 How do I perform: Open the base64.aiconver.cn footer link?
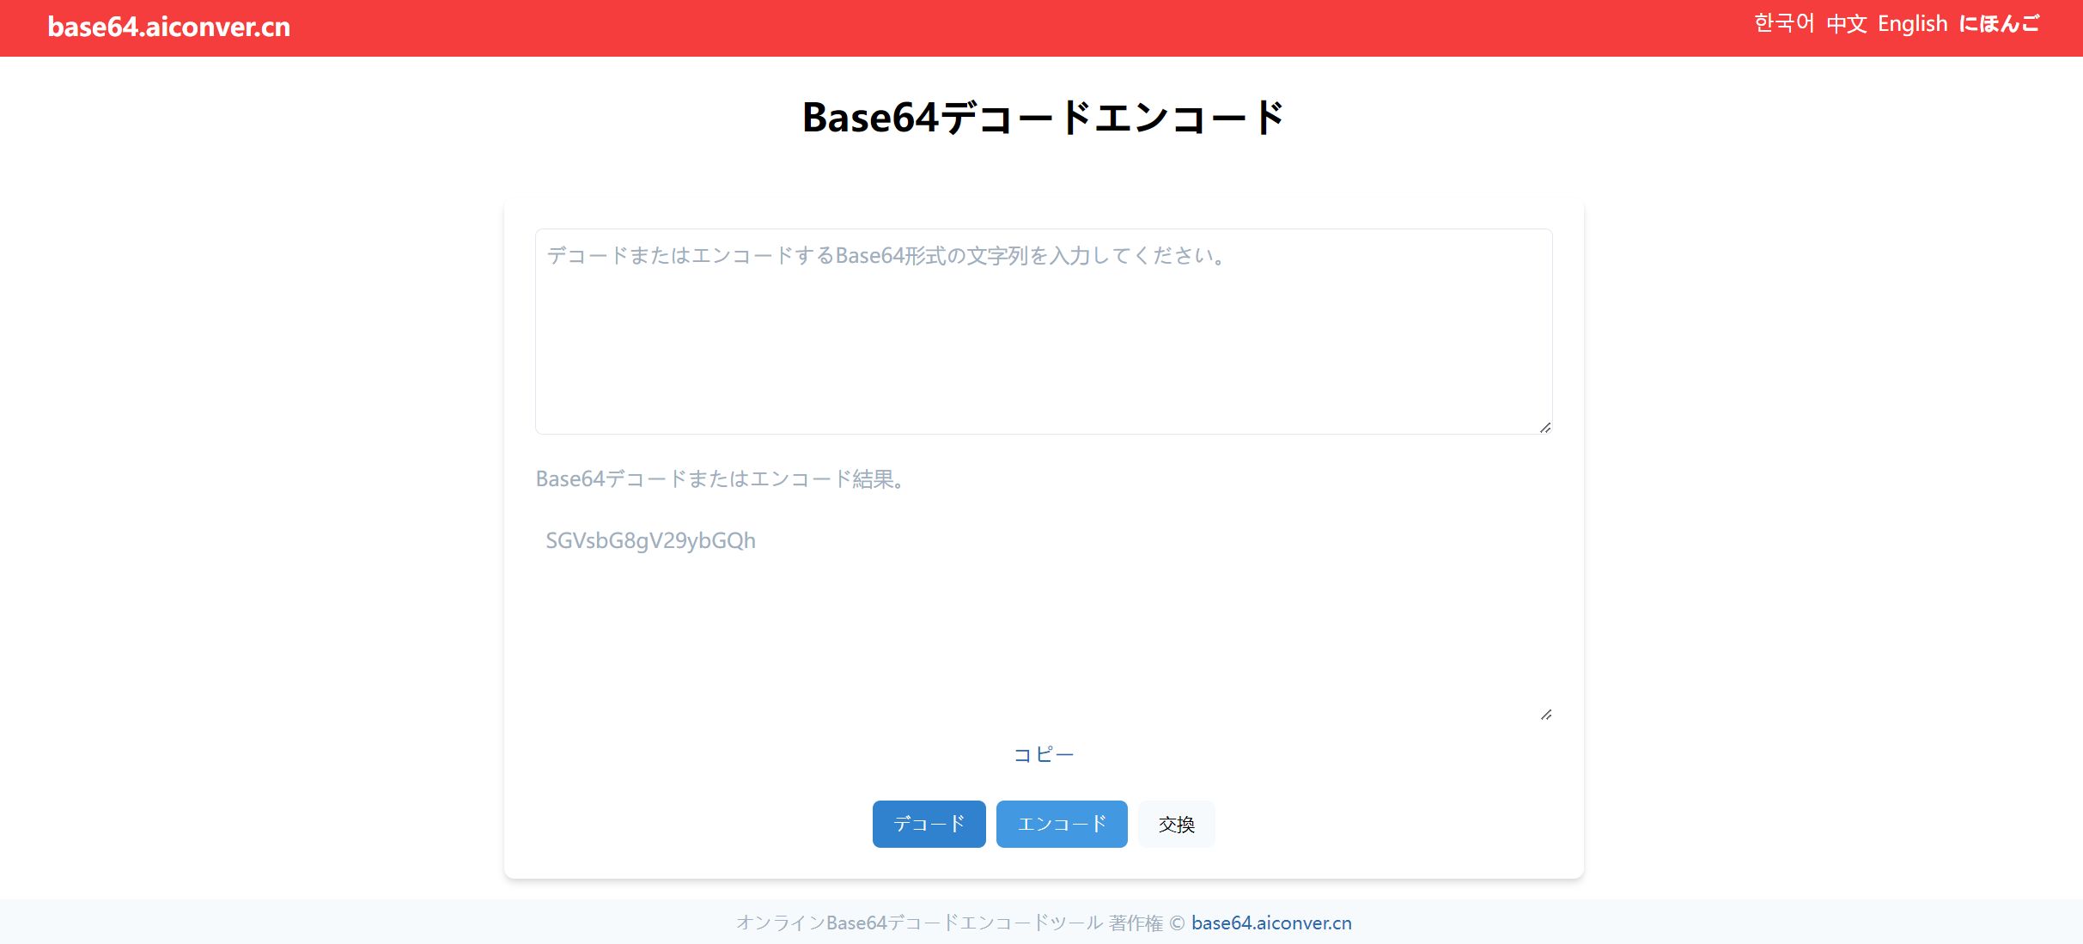tap(1270, 923)
